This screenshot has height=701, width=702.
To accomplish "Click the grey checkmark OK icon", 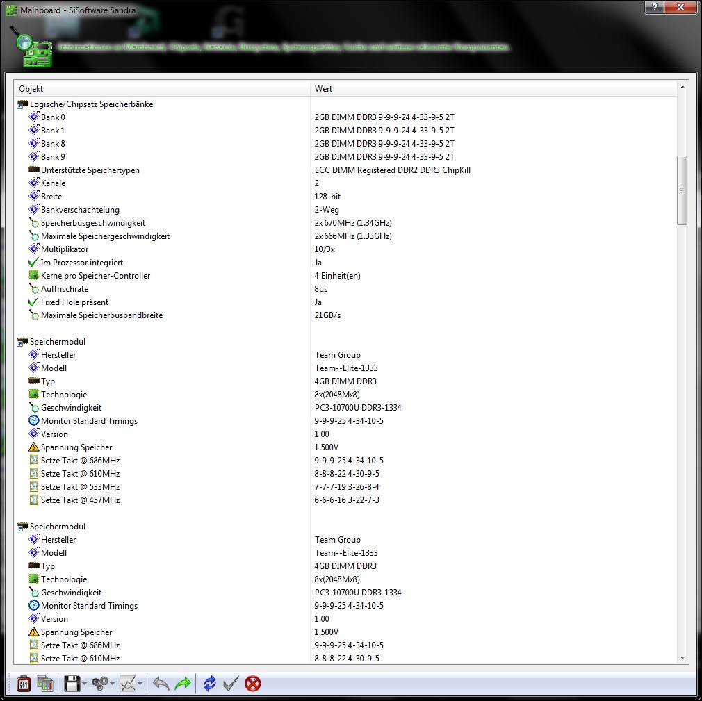I will coord(231,684).
